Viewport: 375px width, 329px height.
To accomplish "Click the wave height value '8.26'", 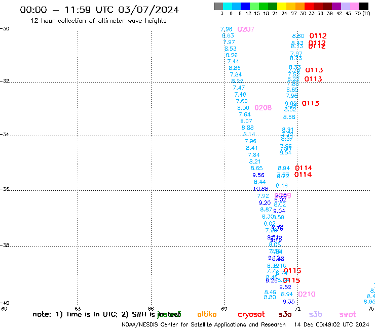I will (x=232, y=55).
